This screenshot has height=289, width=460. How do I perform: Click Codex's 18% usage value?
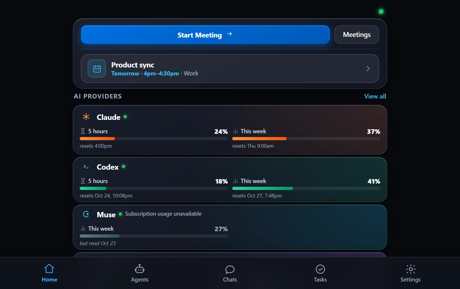coord(221,181)
